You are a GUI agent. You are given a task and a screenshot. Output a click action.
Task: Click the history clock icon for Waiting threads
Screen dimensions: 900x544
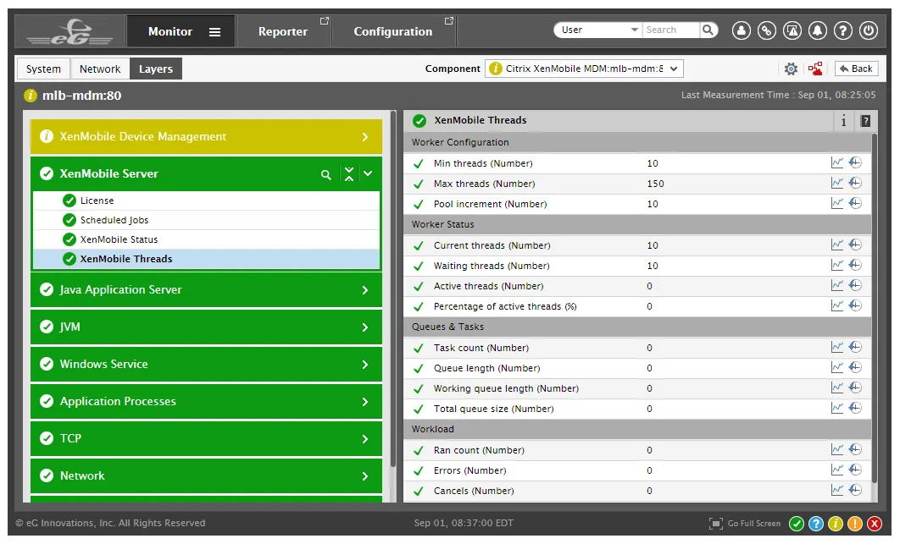855,266
